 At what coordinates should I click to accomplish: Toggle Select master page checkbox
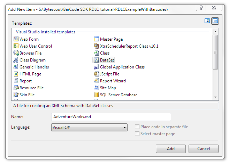[137, 133]
